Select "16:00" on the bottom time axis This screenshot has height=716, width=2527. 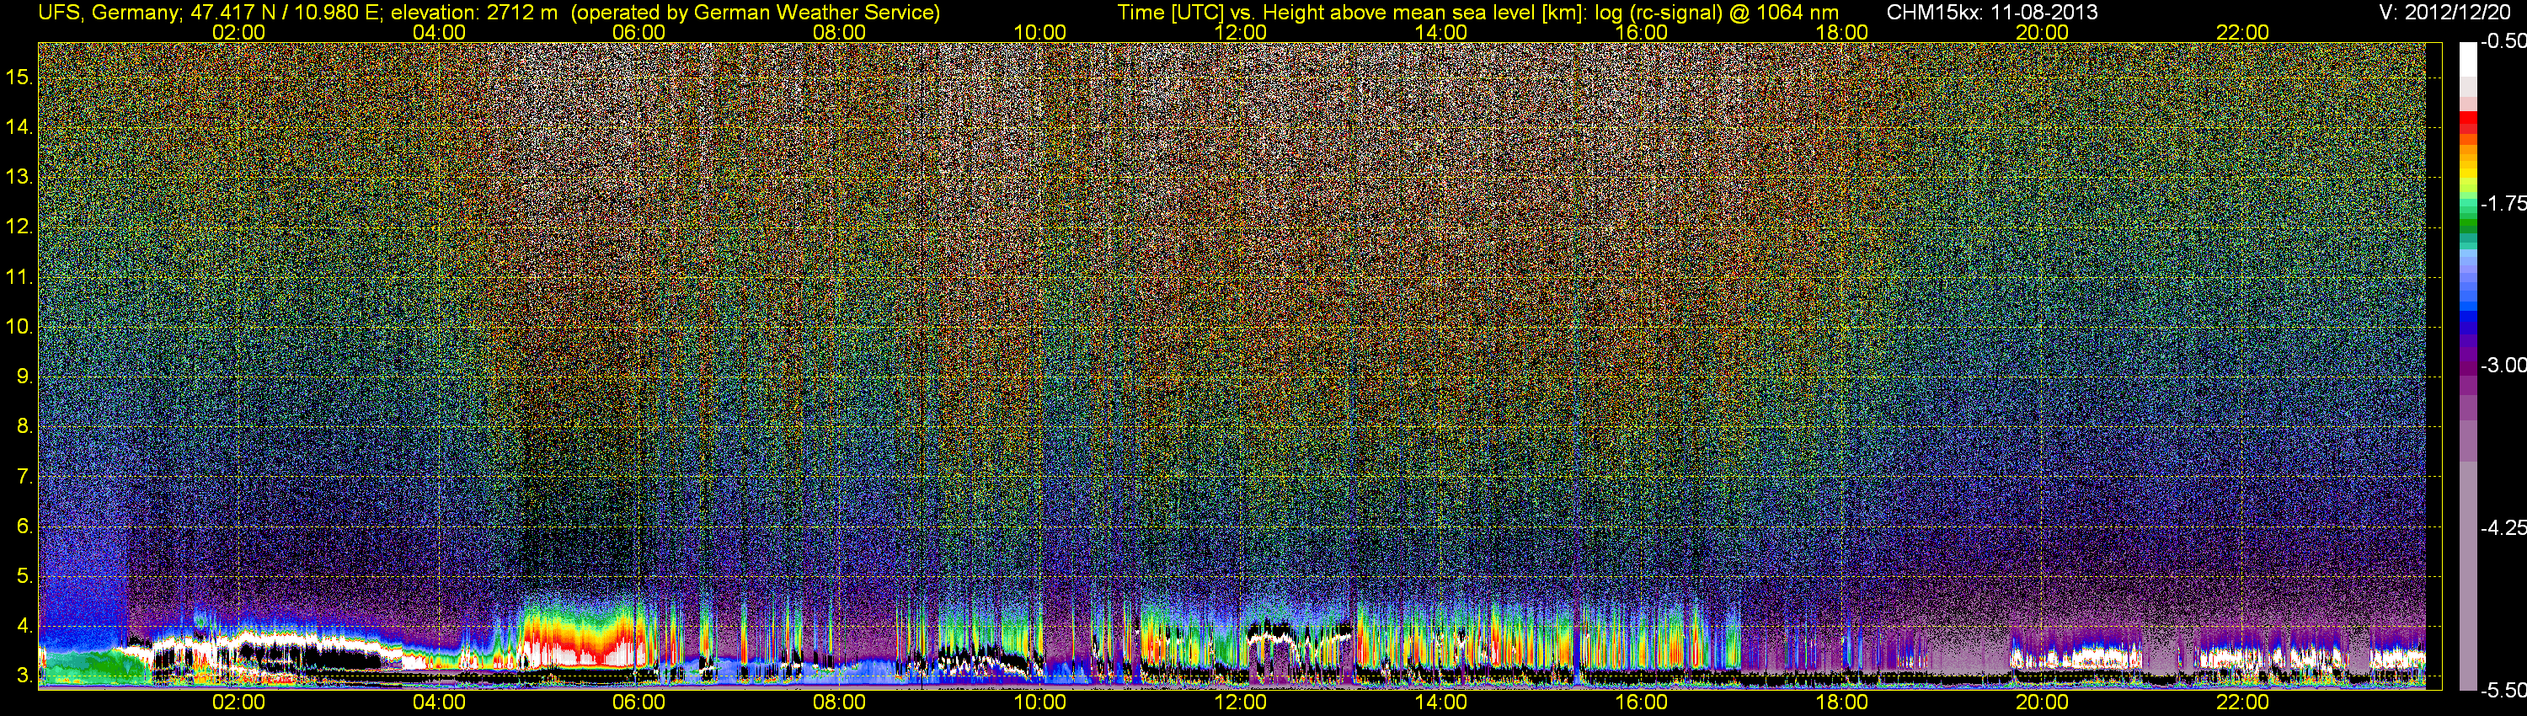(1641, 703)
